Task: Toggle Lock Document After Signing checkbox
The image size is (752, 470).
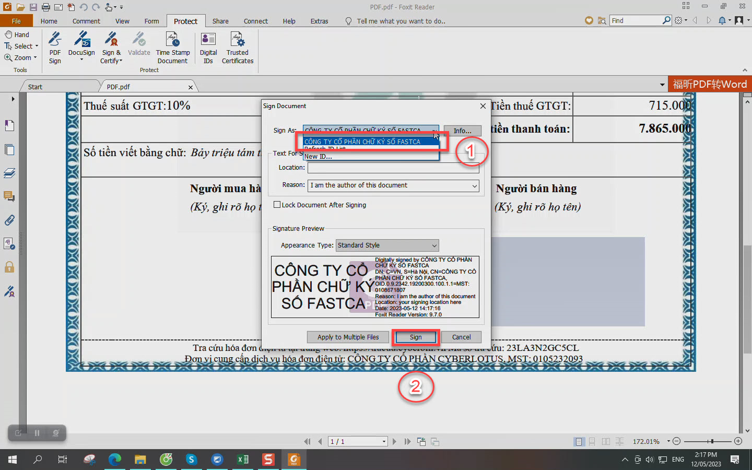Action: [277, 205]
